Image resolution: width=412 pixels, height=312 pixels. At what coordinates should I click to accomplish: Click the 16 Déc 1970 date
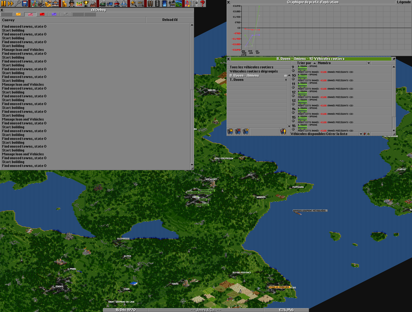125,310
